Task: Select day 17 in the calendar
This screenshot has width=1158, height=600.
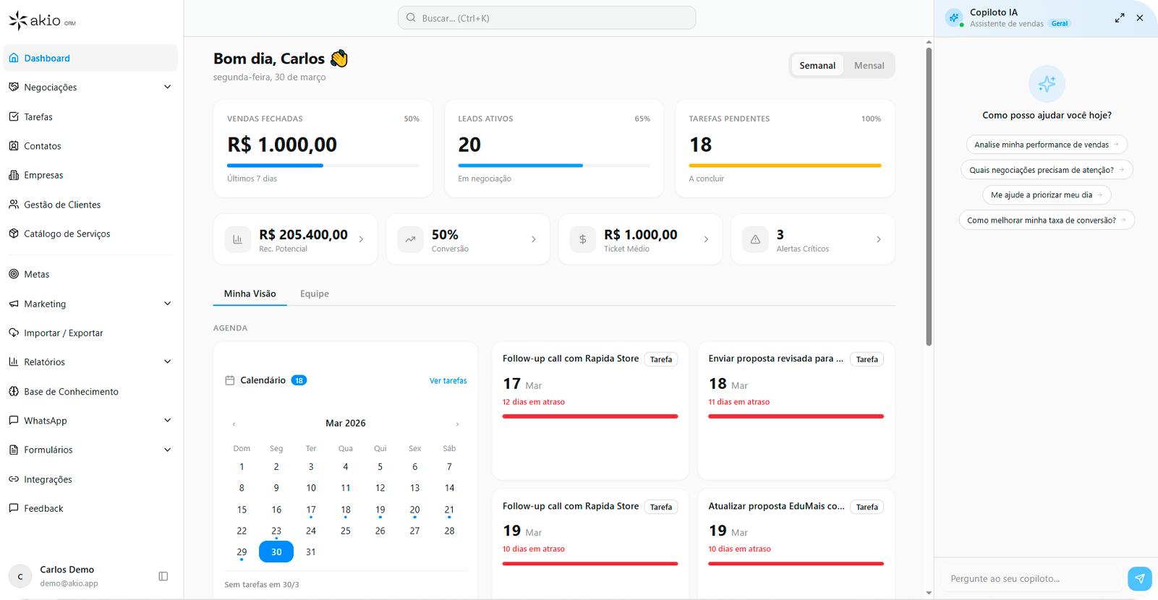Action: click(x=311, y=510)
